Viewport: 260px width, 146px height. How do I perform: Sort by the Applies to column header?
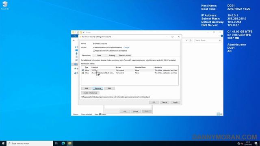pos(158,67)
